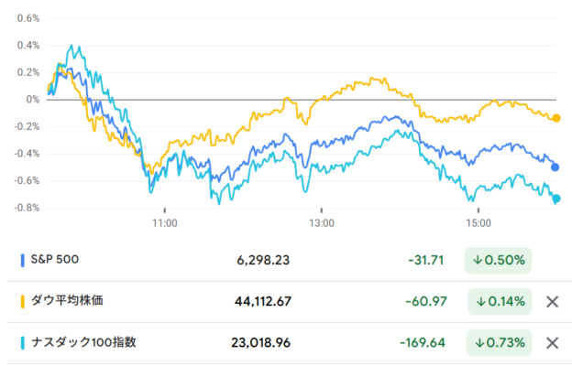Select the blue S&P end-of-line dot
The width and height of the screenshot is (572, 366).
tap(555, 167)
